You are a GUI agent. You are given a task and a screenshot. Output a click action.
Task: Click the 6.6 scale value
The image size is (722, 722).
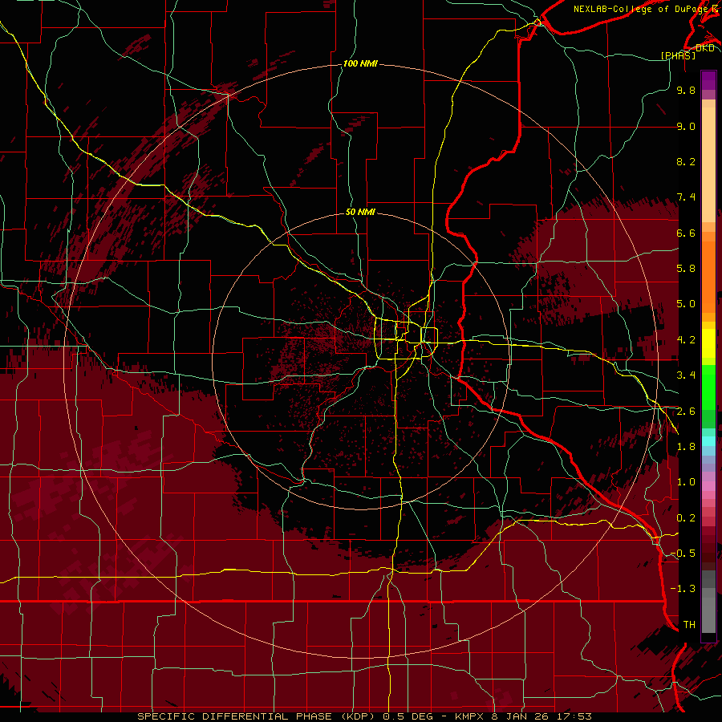(x=686, y=233)
